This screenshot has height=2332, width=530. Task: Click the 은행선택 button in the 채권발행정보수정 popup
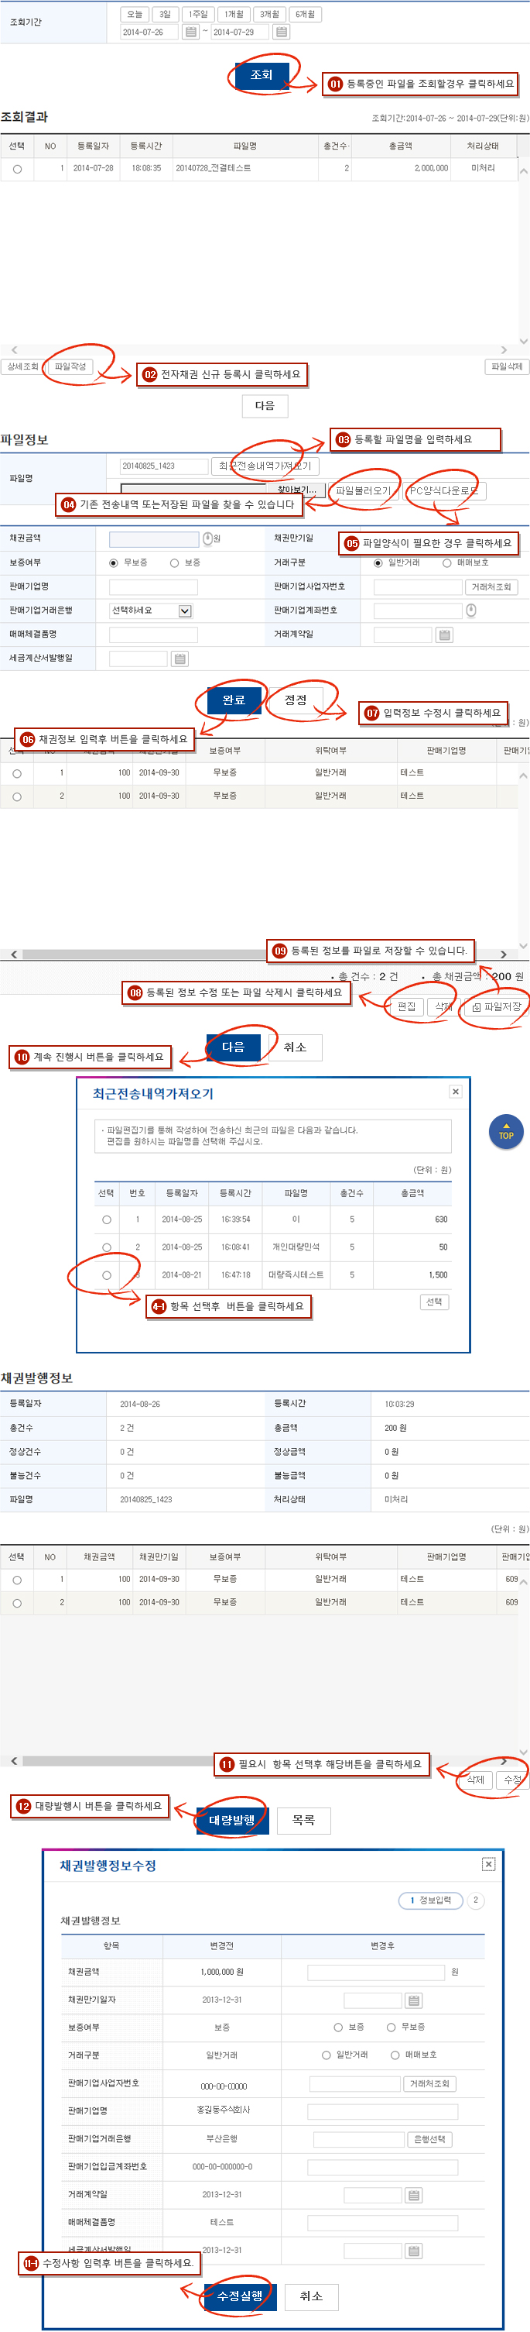[429, 2139]
